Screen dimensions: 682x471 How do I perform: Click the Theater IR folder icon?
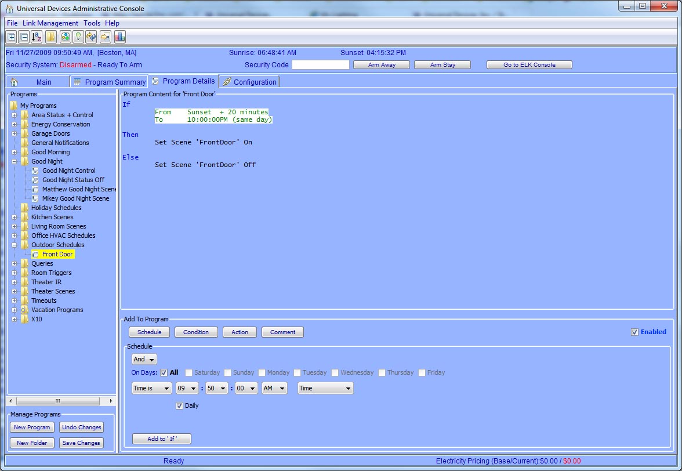[25, 282]
